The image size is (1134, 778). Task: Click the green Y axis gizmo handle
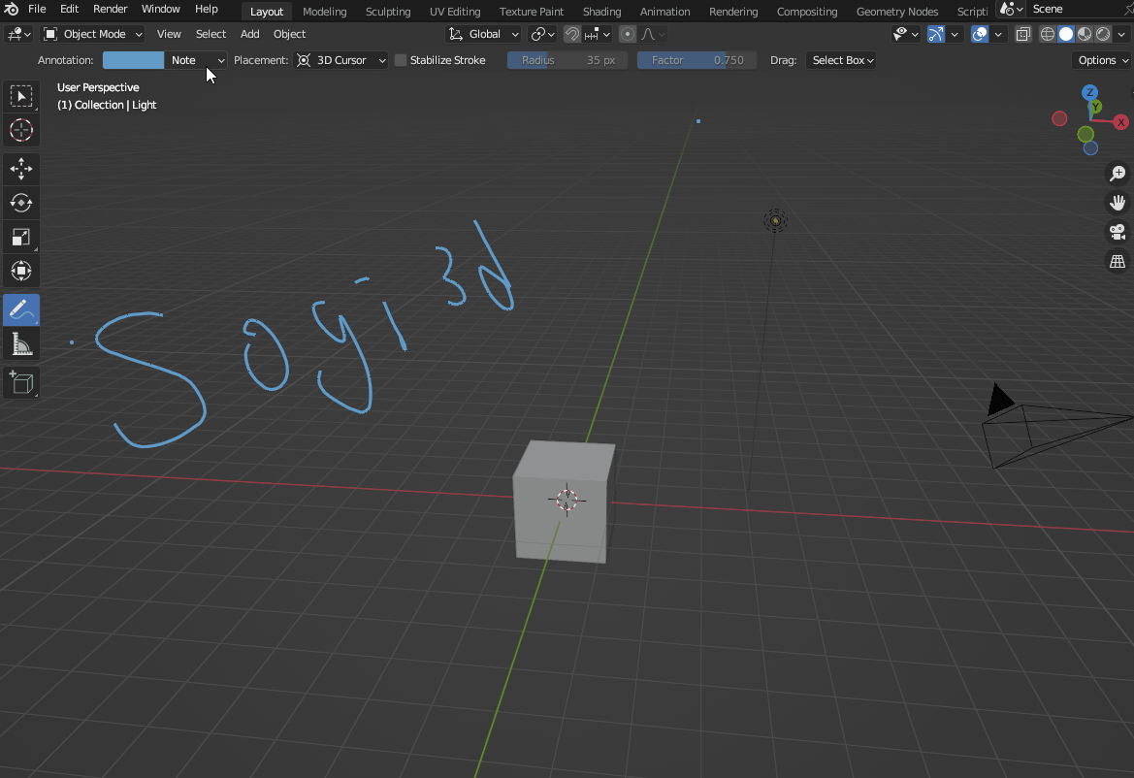(x=1096, y=107)
